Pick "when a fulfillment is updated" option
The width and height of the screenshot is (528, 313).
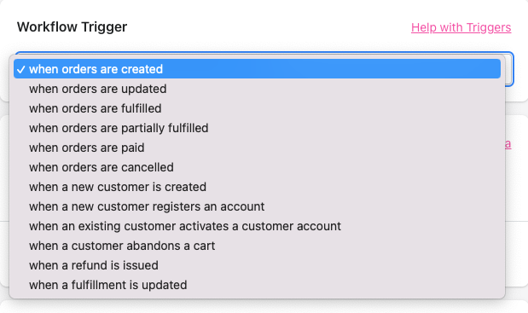pos(257,285)
